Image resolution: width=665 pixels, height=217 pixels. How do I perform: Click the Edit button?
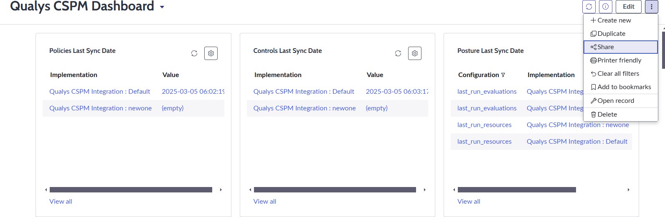point(629,7)
